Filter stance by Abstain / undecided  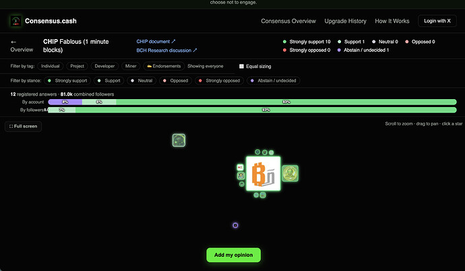point(273,81)
